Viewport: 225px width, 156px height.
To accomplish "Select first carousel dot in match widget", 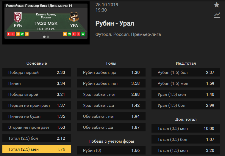I will (x=44, y=37).
